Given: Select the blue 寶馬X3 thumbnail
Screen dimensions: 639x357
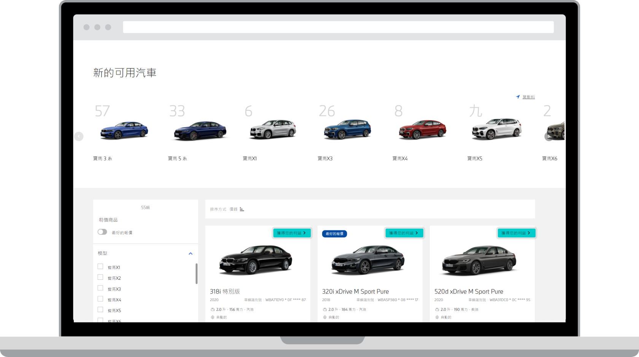Looking at the screenshot, I should (347, 129).
